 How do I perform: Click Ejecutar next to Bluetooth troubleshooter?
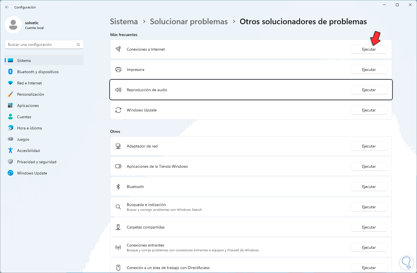pos(369,187)
